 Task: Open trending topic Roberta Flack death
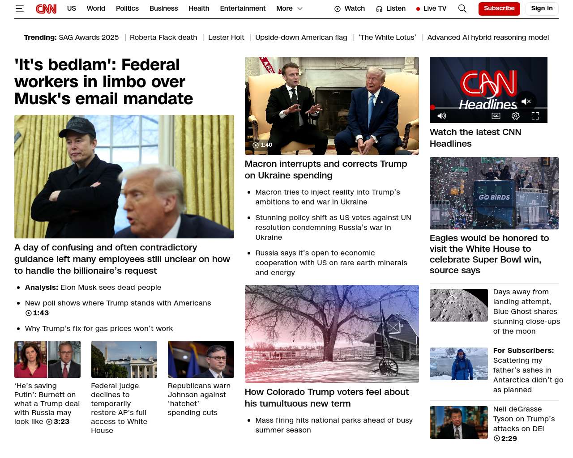point(163,38)
